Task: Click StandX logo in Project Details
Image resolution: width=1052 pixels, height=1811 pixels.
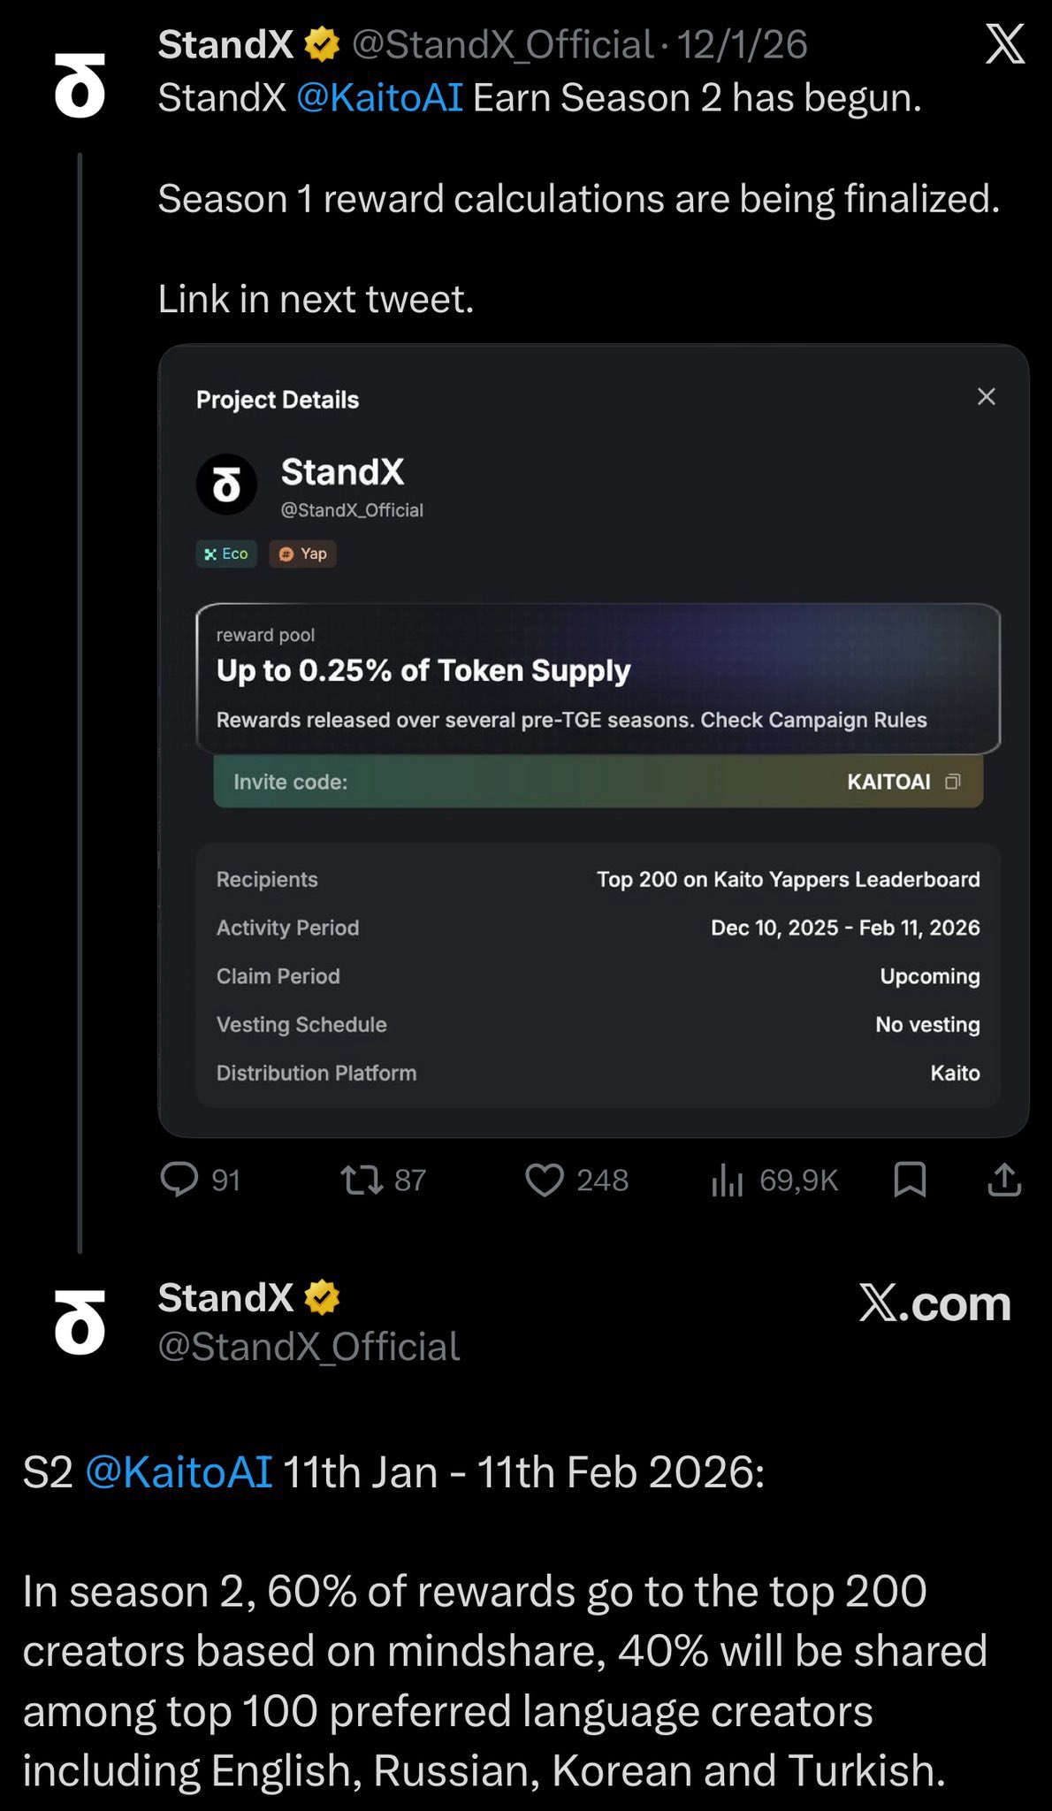Action: pos(226,485)
